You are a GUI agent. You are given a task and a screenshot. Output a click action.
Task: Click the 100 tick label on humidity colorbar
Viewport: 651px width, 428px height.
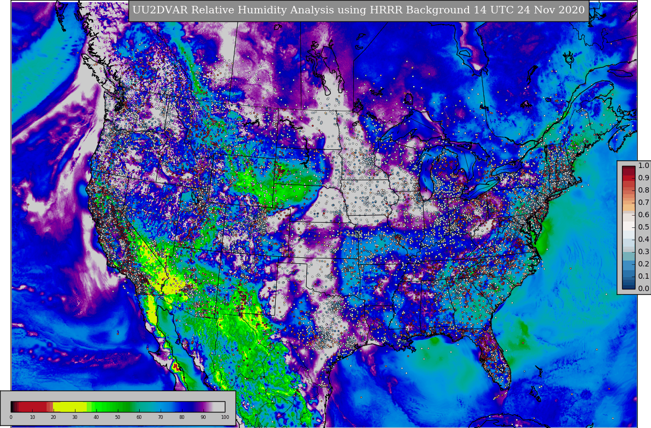coord(225,417)
